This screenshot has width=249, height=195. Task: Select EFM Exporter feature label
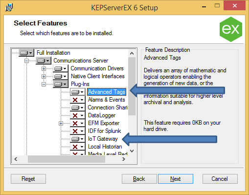point(104,123)
